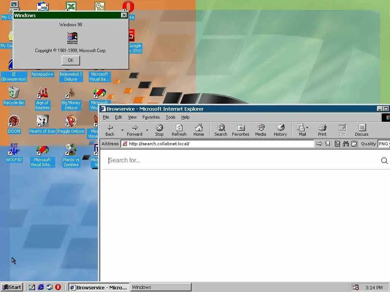
Task: Select the IE (Browservice) desktop label
Action: (x=14, y=77)
